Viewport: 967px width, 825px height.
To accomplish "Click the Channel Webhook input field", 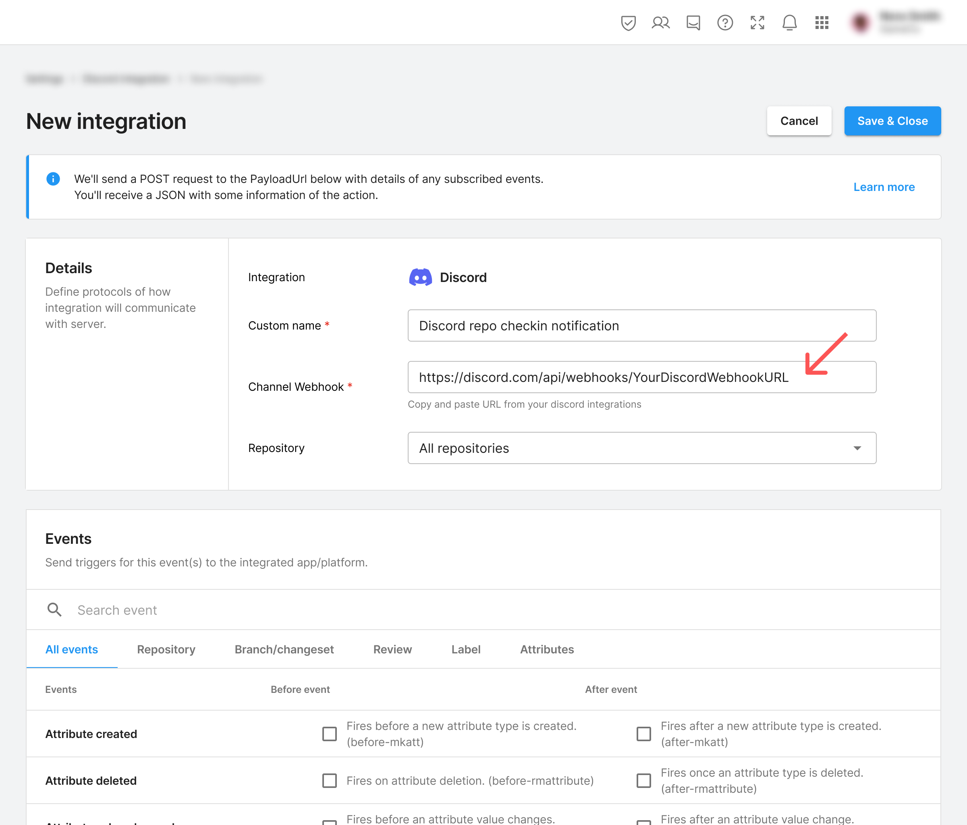I will [x=642, y=377].
